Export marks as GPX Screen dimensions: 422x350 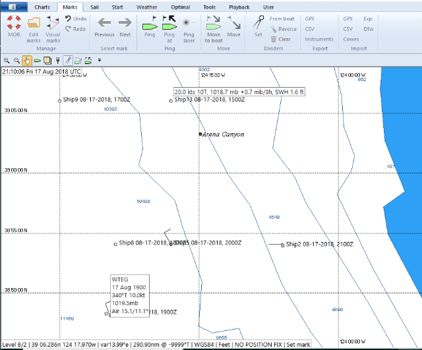point(310,18)
